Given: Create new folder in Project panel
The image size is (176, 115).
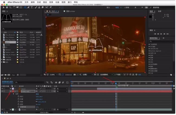Looking at the screenshot, I should pos(5,75).
